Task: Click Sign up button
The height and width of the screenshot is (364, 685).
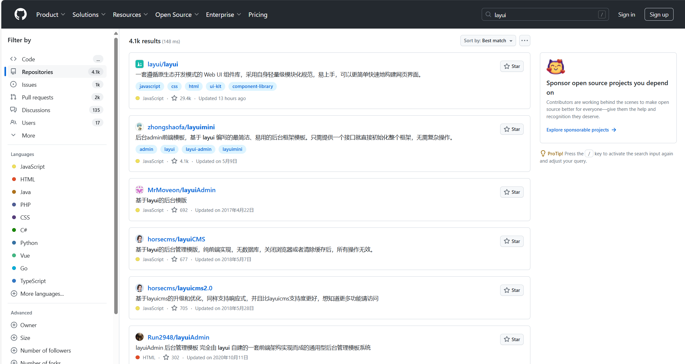Action: (659, 15)
